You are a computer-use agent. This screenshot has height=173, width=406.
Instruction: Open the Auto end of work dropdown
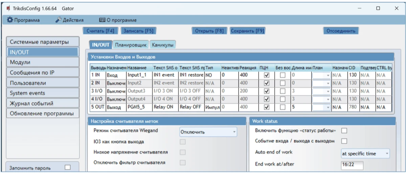[365, 154]
